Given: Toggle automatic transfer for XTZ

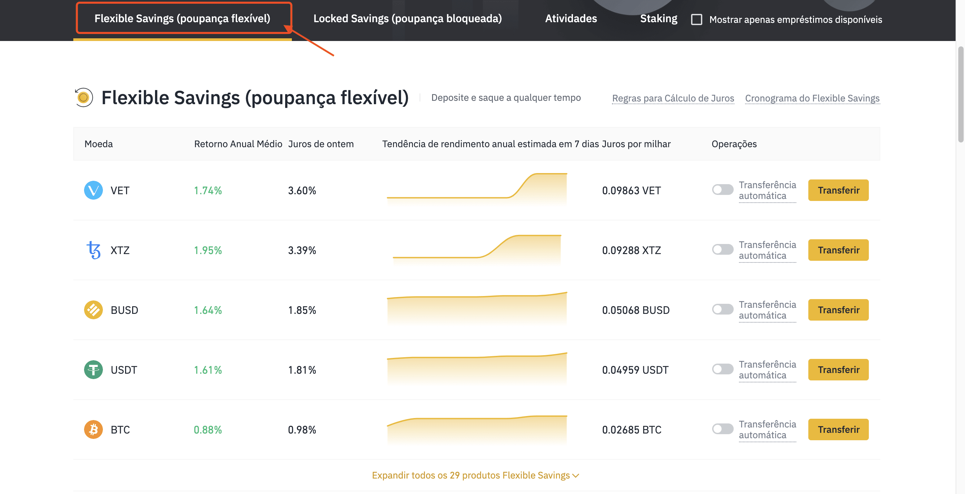Looking at the screenshot, I should coord(723,249).
